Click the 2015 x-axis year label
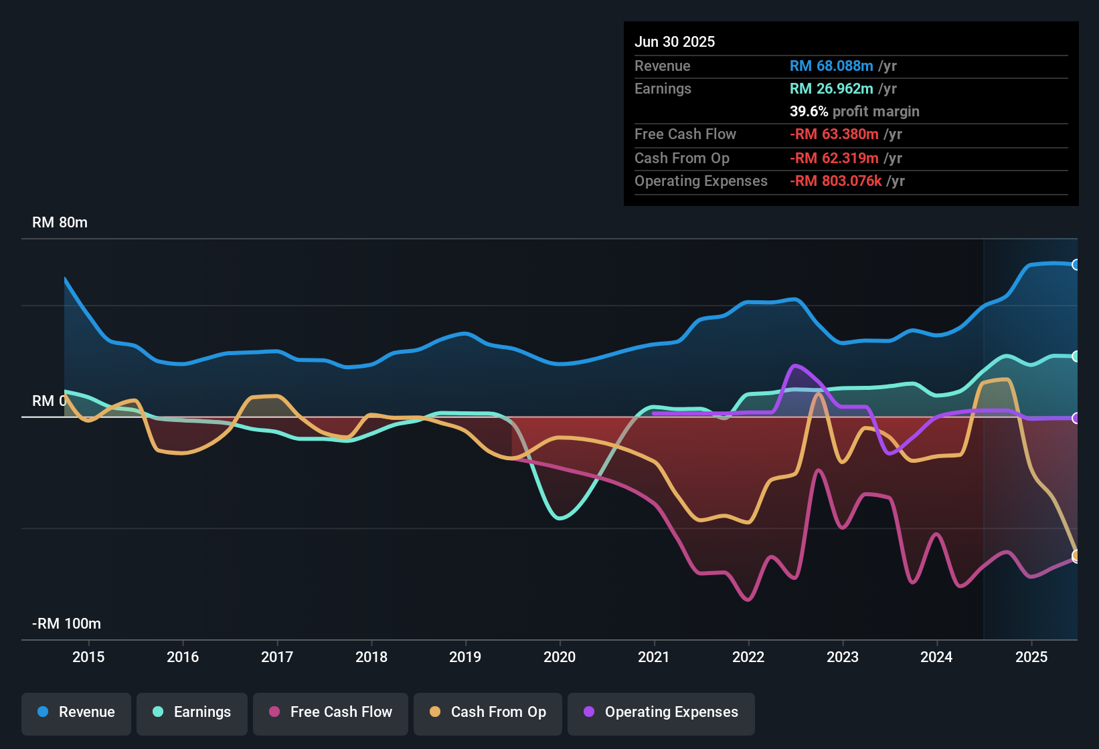1099x749 pixels. coord(88,657)
